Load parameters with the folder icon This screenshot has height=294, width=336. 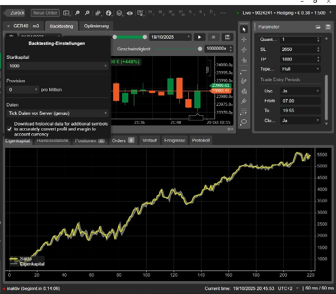(318, 27)
